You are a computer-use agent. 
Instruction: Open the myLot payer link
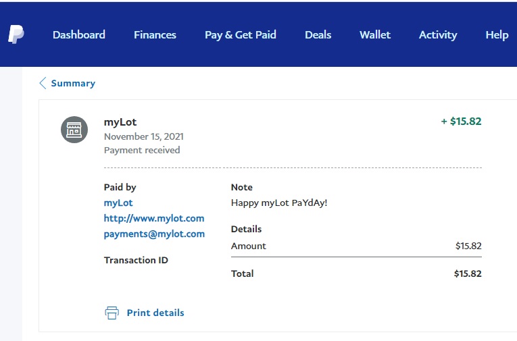click(x=118, y=203)
